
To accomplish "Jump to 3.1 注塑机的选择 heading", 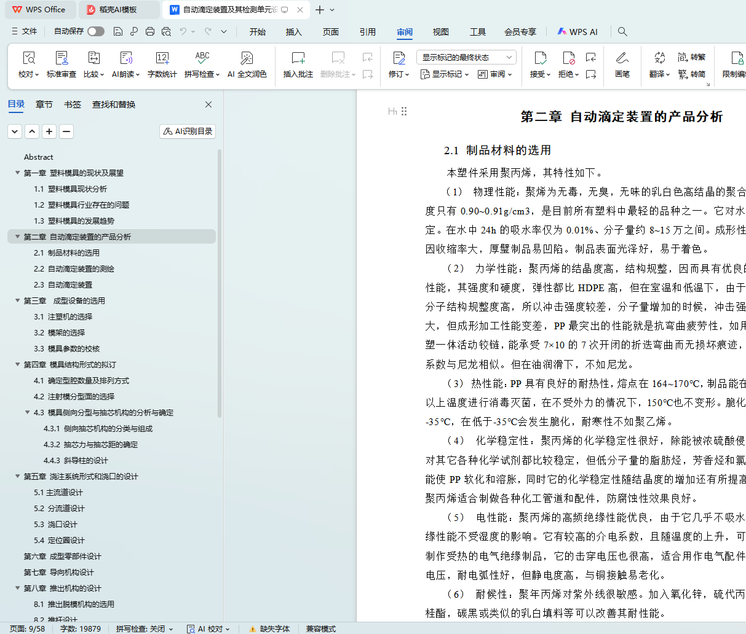I will pos(63,317).
